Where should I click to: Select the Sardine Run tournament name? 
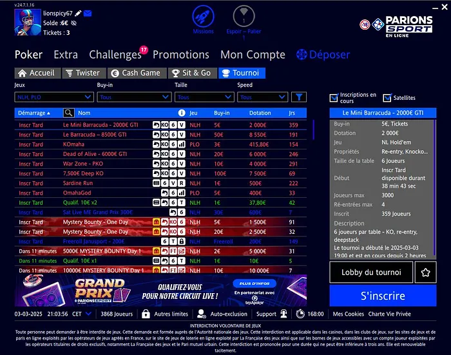click(78, 183)
